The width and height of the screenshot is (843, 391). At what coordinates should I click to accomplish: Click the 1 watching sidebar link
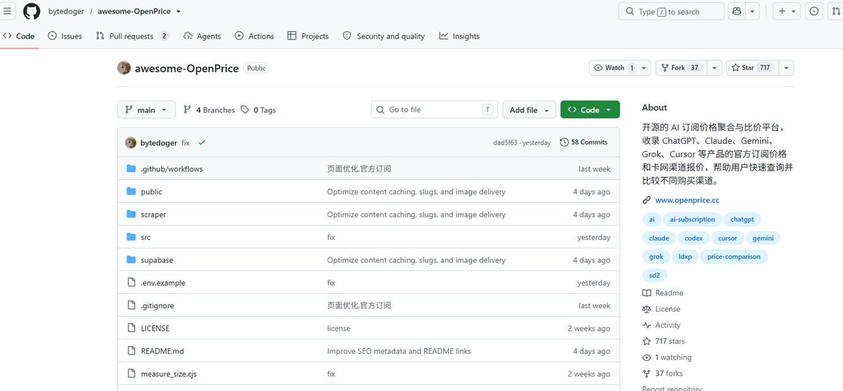[x=667, y=357]
